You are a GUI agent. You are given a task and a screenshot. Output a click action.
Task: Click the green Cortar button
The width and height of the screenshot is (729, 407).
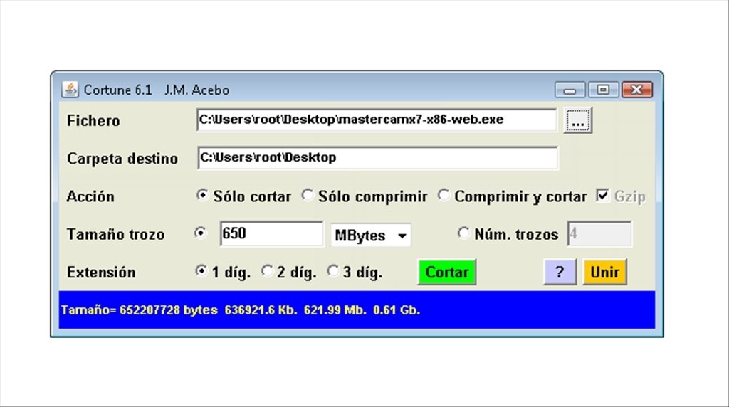pyautogui.click(x=447, y=273)
